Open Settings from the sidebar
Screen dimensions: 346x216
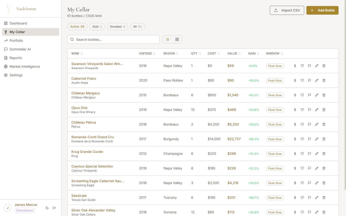click(31, 75)
